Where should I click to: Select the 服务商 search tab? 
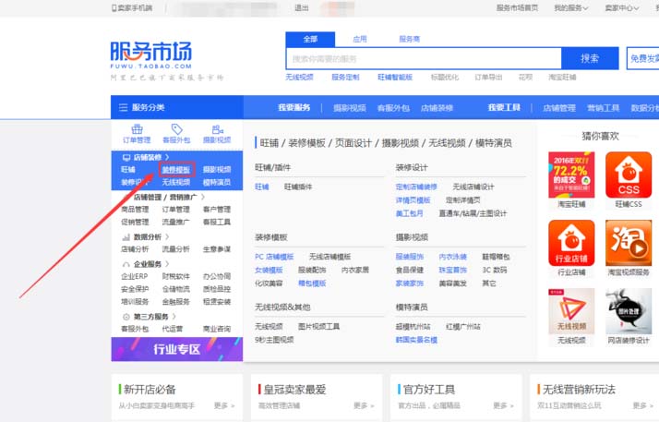tap(410, 39)
